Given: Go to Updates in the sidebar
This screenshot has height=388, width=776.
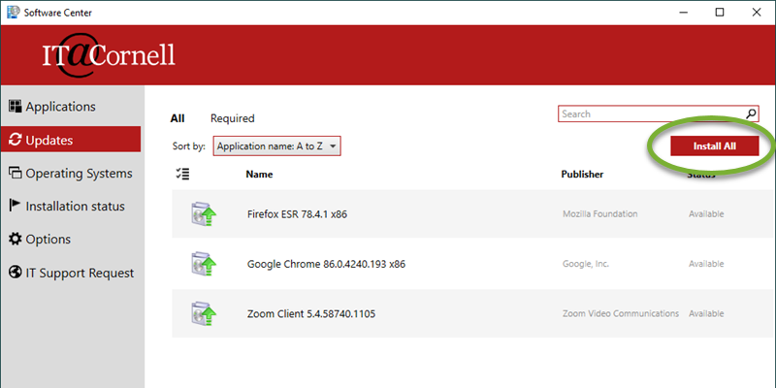Looking at the screenshot, I should [x=48, y=140].
